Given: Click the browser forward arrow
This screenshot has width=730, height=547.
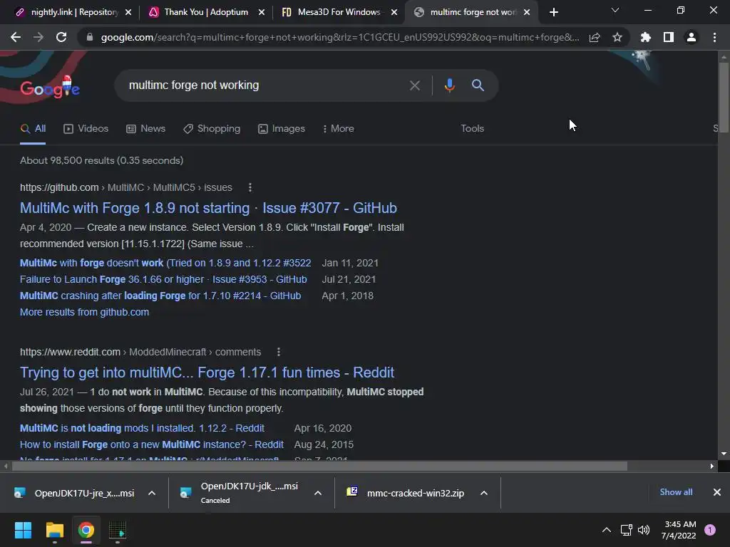Looking at the screenshot, I should [x=38, y=37].
